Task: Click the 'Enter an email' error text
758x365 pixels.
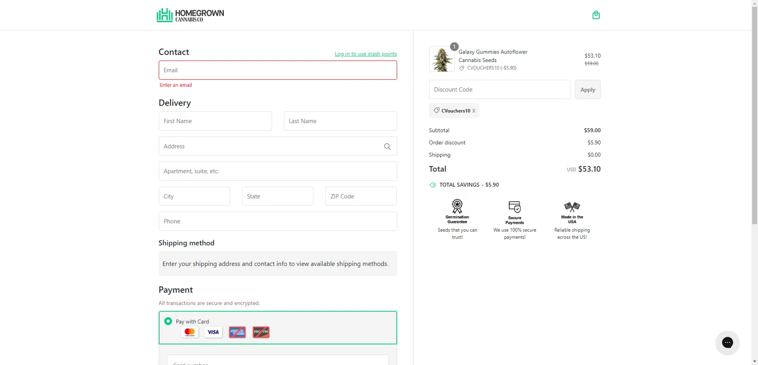Action: click(176, 85)
